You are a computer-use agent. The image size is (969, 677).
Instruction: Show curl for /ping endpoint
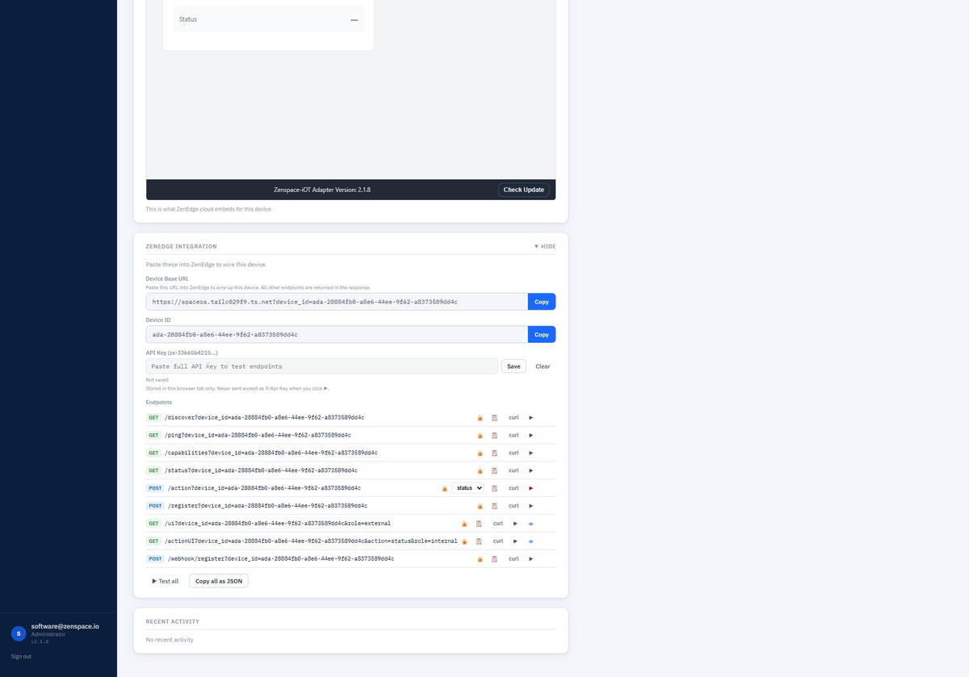point(514,436)
